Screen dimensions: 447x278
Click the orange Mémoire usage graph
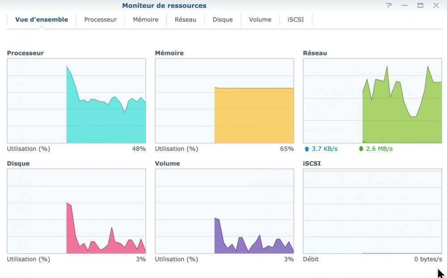point(224,101)
